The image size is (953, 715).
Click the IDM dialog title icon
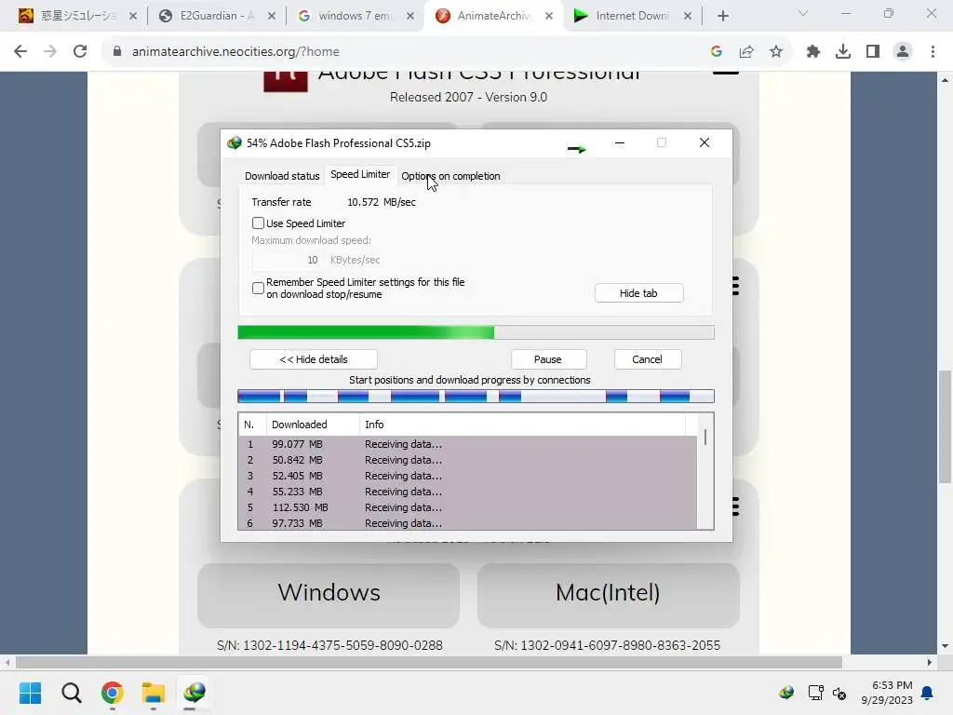[234, 142]
